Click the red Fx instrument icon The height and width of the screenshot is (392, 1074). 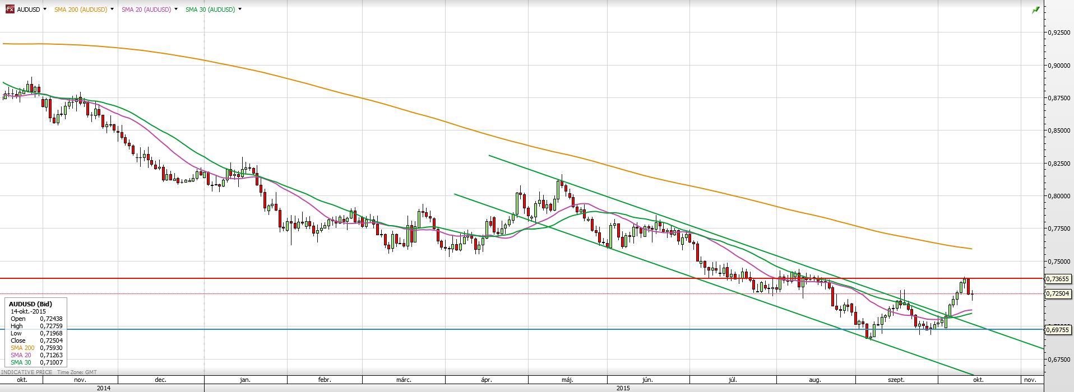pos(10,10)
